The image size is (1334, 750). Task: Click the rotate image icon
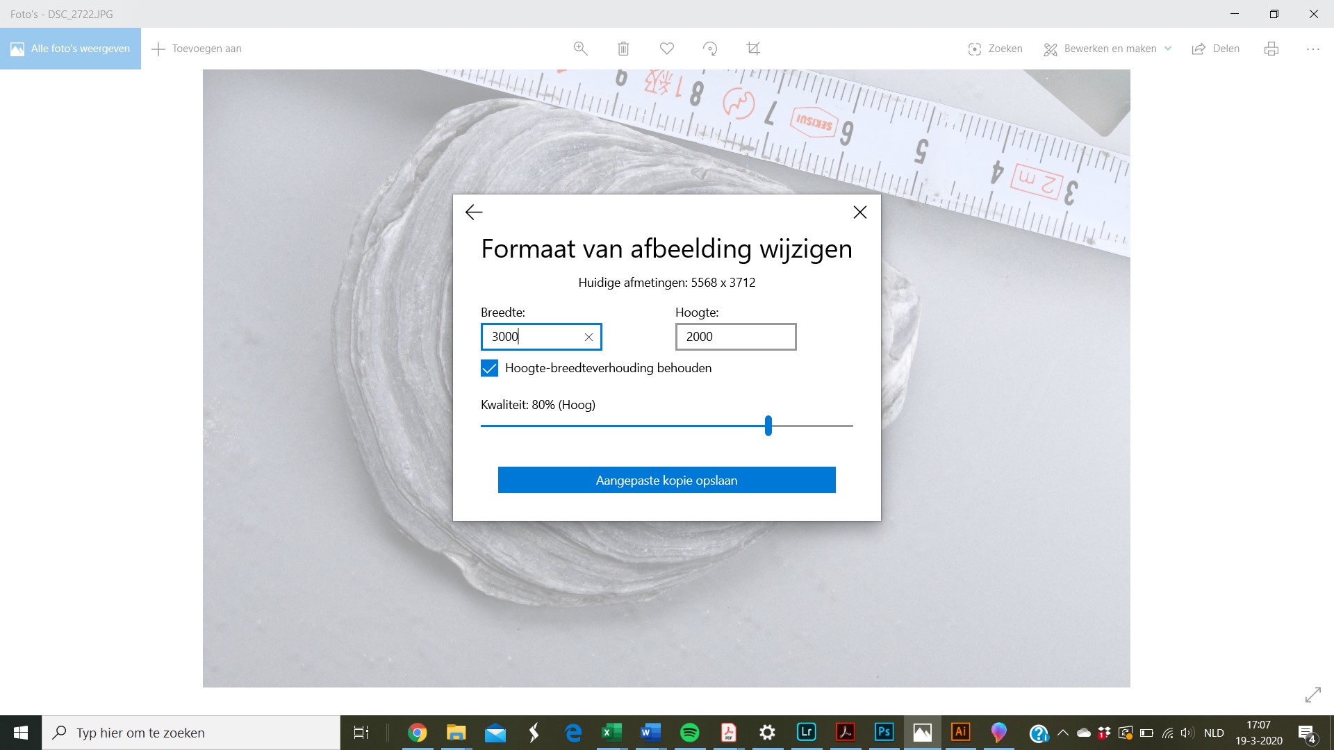tap(710, 49)
